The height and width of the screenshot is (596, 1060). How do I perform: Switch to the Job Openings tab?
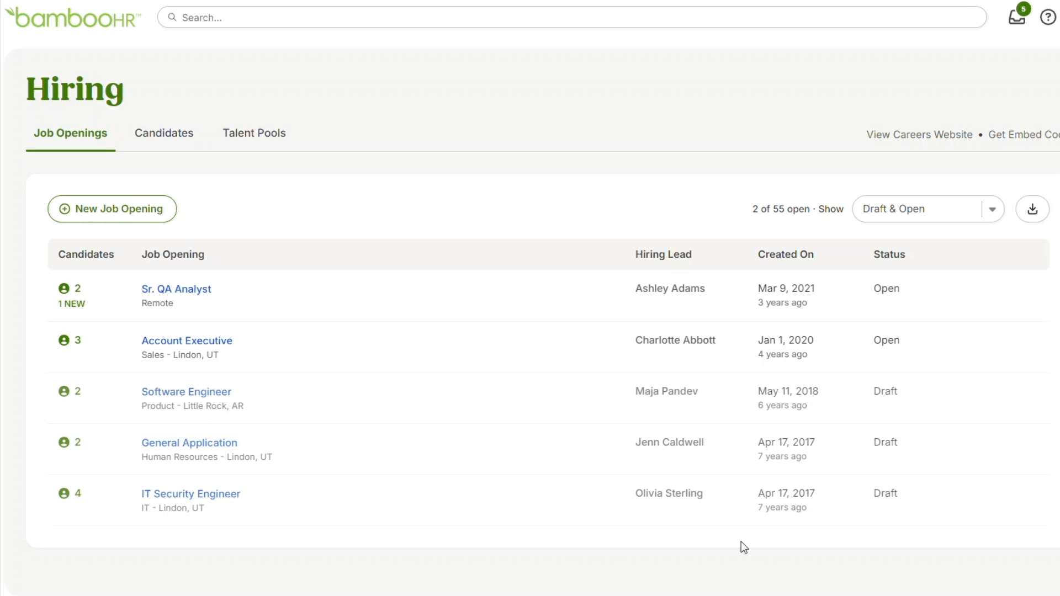[71, 133]
